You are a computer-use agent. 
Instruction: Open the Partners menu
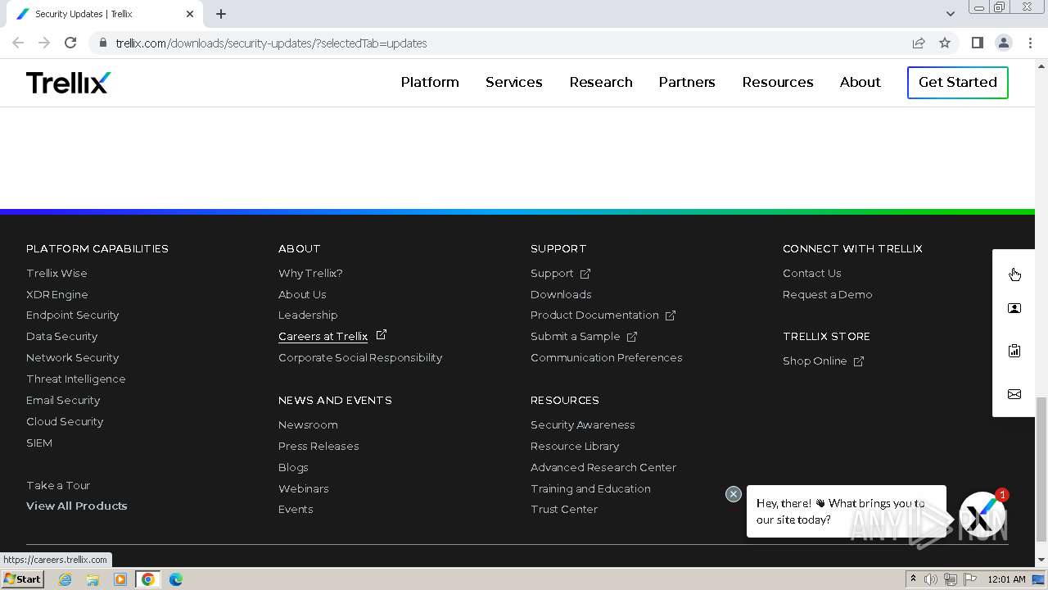click(687, 82)
